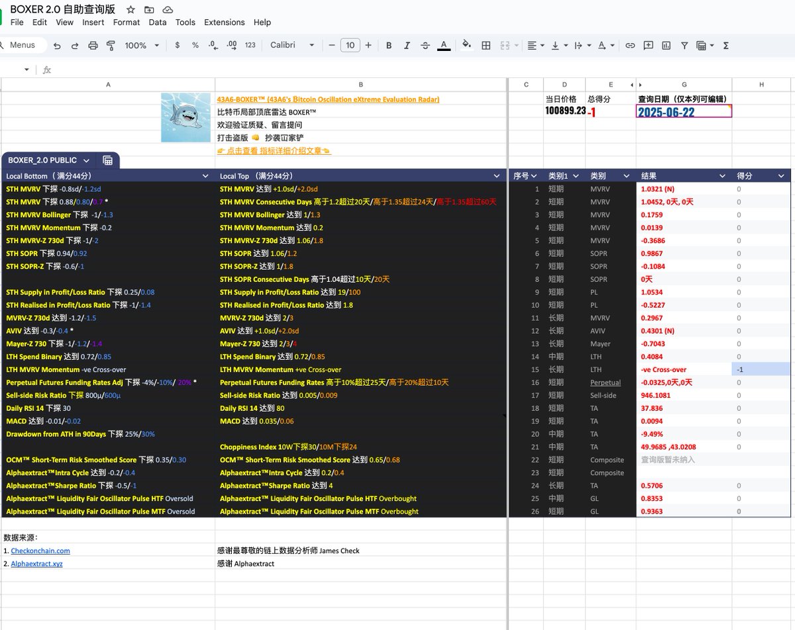Click the Menus search box
Image resolution: width=795 pixels, height=630 pixels.
[x=24, y=45]
